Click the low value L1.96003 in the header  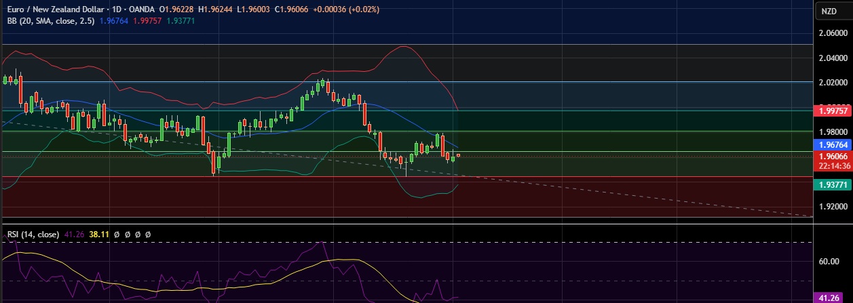click(x=254, y=10)
